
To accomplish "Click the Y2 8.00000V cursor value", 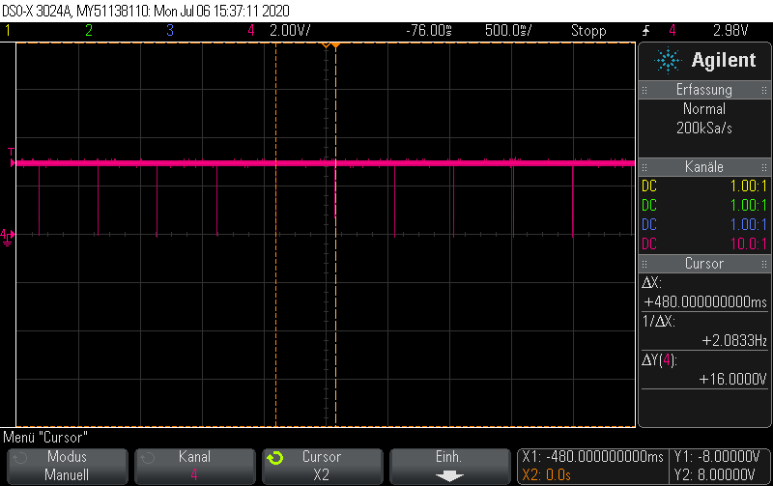I will [714, 475].
